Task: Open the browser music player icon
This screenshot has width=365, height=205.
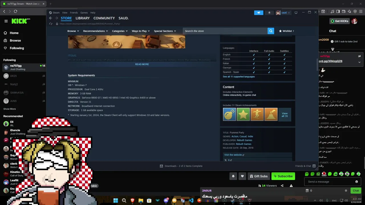Action: [332, 11]
